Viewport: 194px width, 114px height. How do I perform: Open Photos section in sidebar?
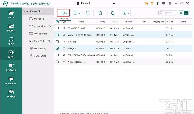(x=11, y=28)
